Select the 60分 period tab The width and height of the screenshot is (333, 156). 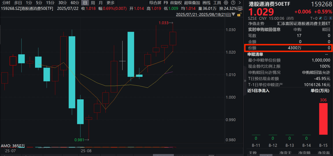point(75,3)
